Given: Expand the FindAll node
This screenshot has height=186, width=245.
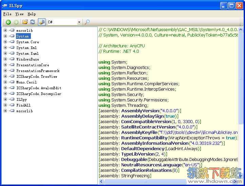Looking at the screenshot, I should [x=5, y=105].
